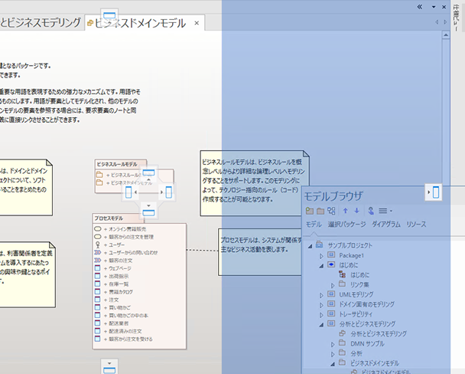Click 書籍カタログ in the プロセスモデル list
This screenshot has height=374, width=465.
(x=121, y=292)
